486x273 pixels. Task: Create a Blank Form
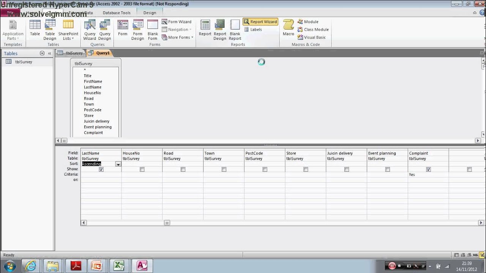tap(153, 30)
